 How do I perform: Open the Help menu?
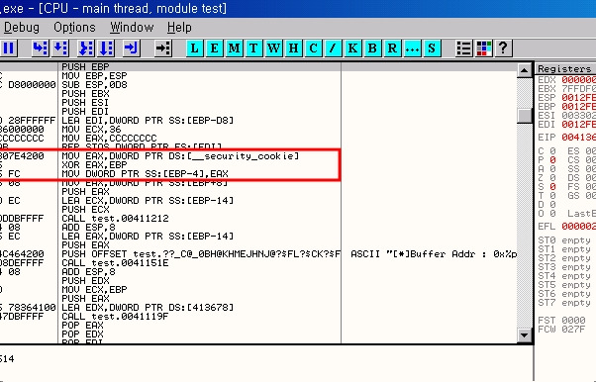(179, 28)
